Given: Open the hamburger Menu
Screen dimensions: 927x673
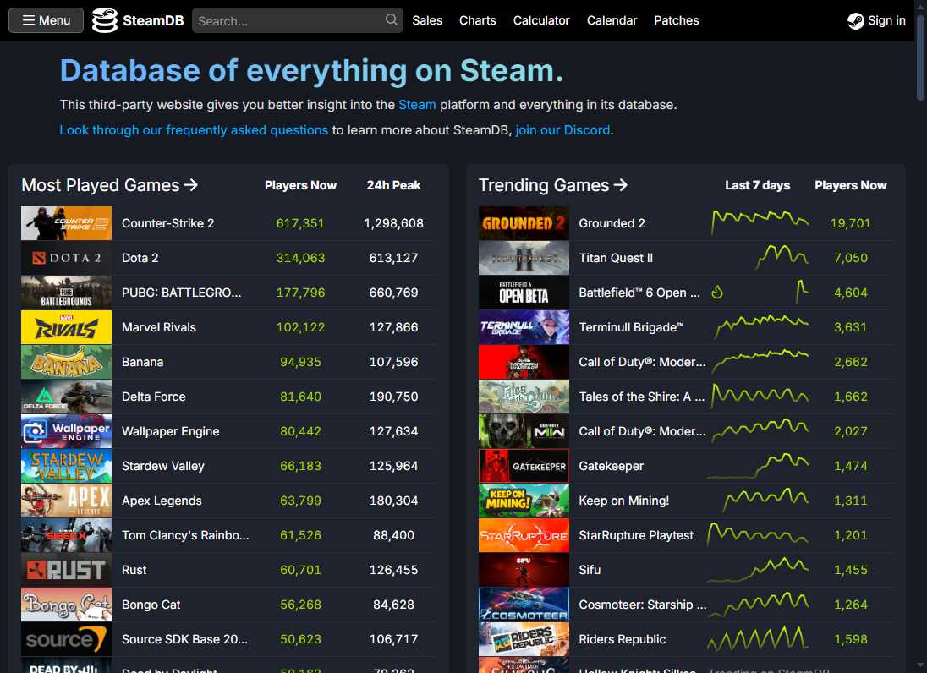Looking at the screenshot, I should [x=45, y=19].
